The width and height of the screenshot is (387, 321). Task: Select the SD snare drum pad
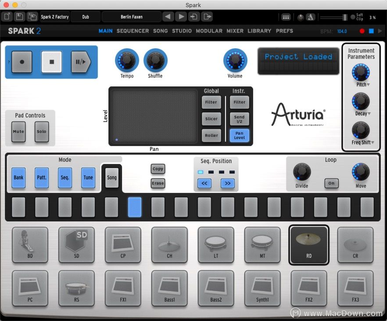pos(76,245)
